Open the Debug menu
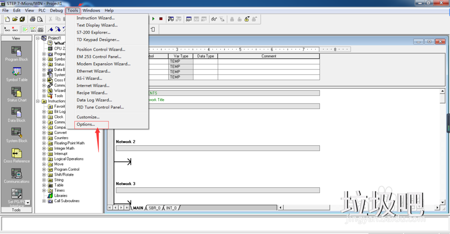 click(x=56, y=10)
